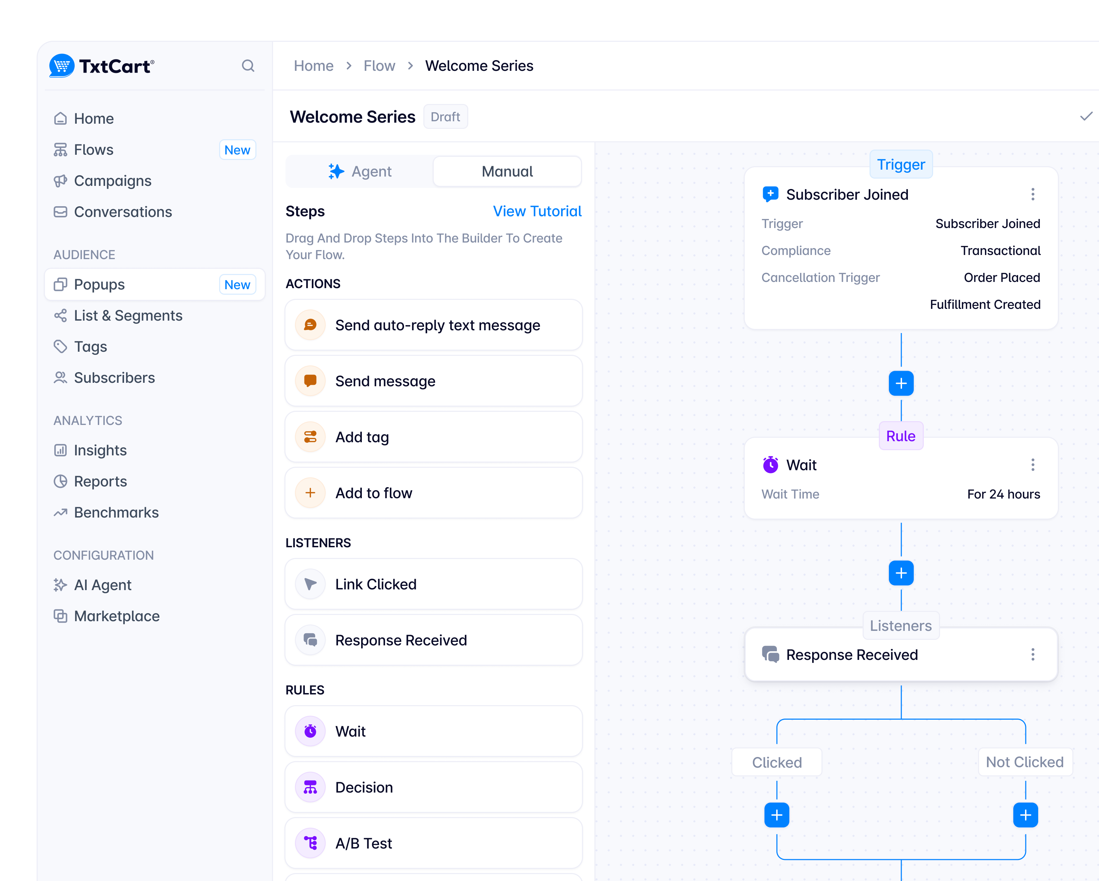
Task: Click plus button below Trigger card
Action: click(x=901, y=383)
